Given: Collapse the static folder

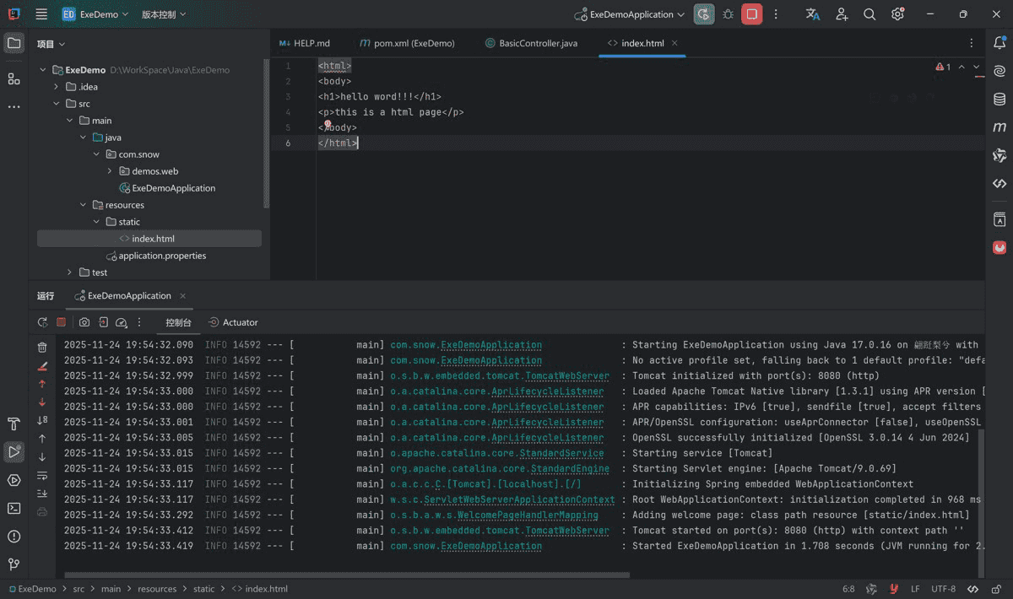Looking at the screenshot, I should tap(97, 222).
